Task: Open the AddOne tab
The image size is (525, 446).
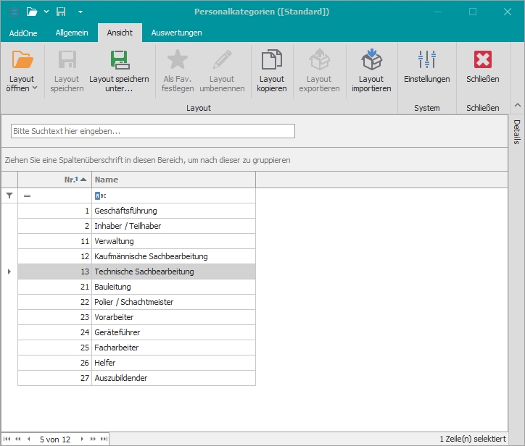Action: (23, 33)
